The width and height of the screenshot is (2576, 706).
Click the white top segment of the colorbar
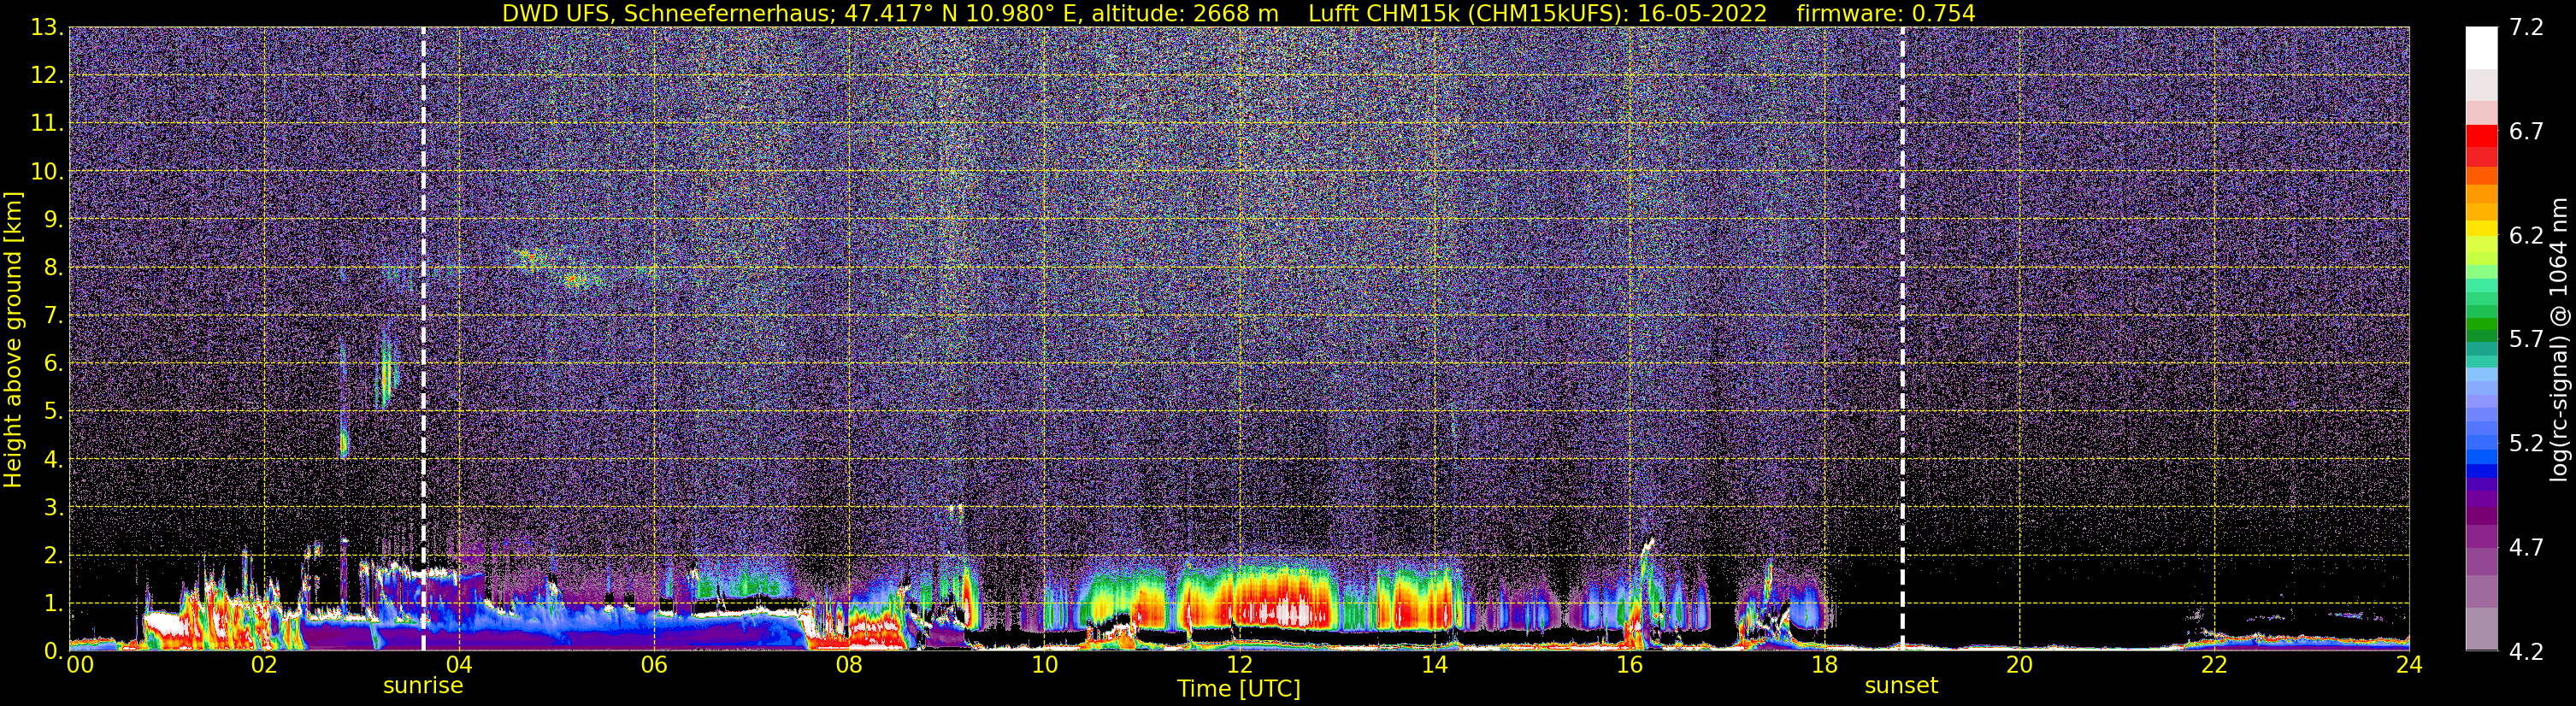click(2481, 47)
